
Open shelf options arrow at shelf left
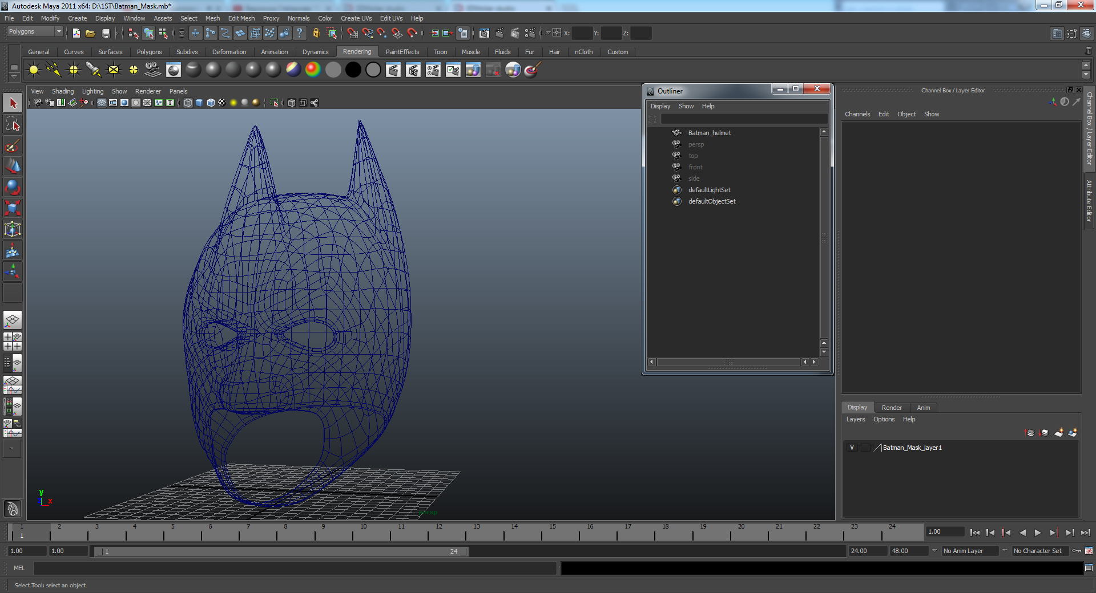pos(14,76)
